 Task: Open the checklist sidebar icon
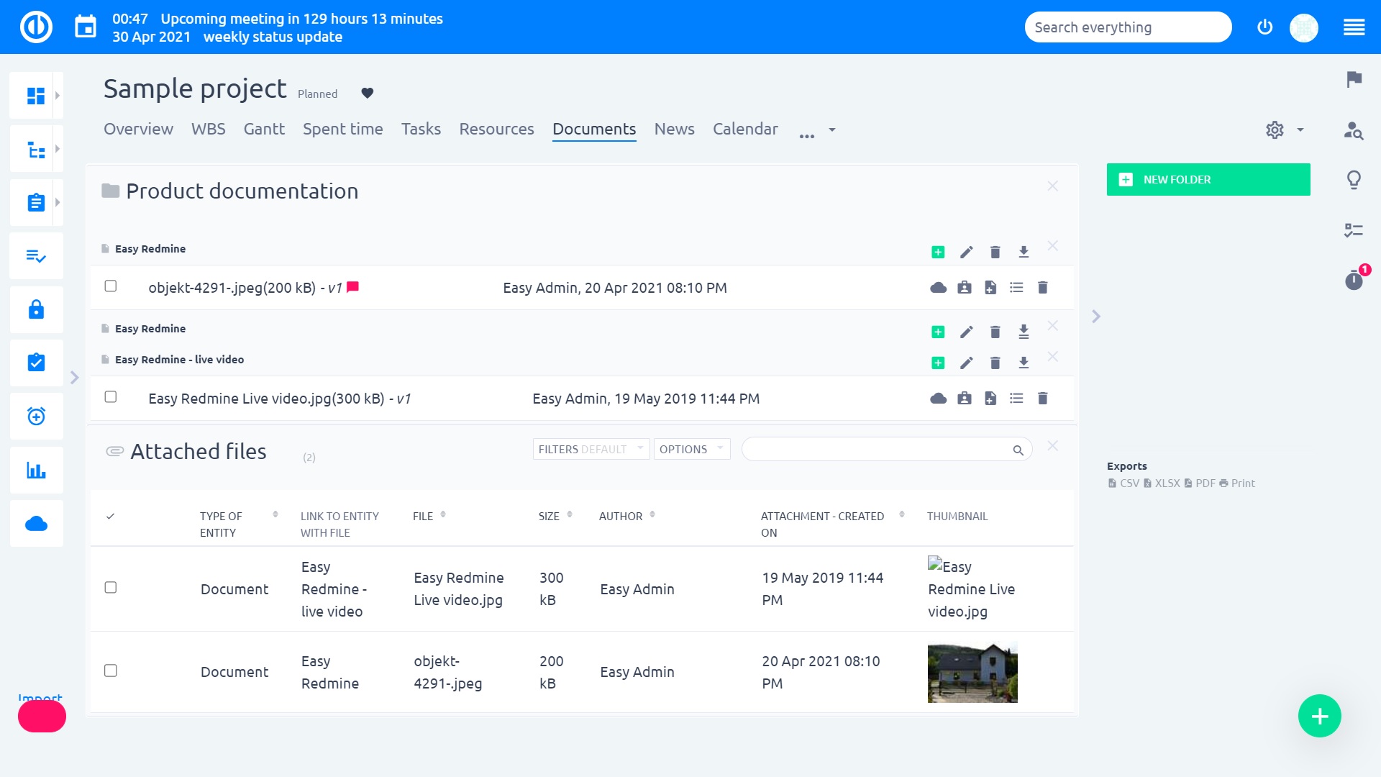point(36,256)
